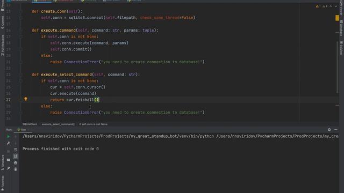Screen dimensions: 344x193
Task: Click the down stack trace arrow
Action: pos(16,143)
